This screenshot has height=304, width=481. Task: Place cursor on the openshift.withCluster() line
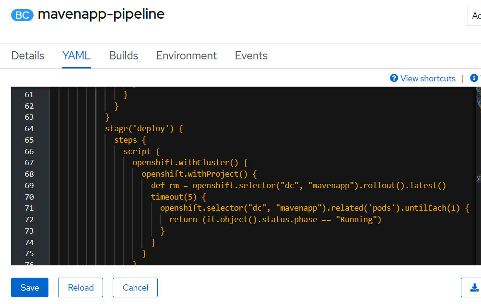pyautogui.click(x=189, y=162)
